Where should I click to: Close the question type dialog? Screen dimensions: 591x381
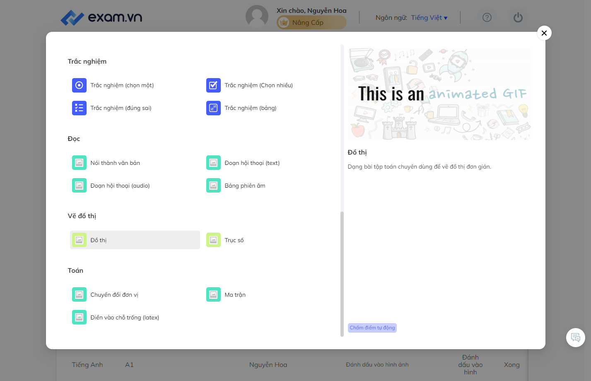pyautogui.click(x=544, y=33)
